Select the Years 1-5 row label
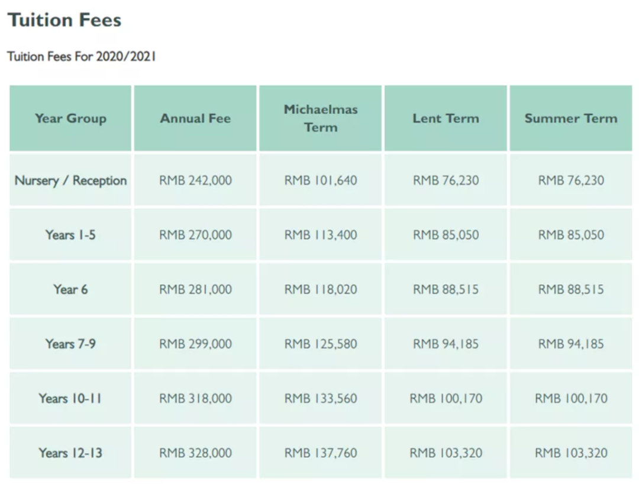This screenshot has width=639, height=484. (70, 235)
